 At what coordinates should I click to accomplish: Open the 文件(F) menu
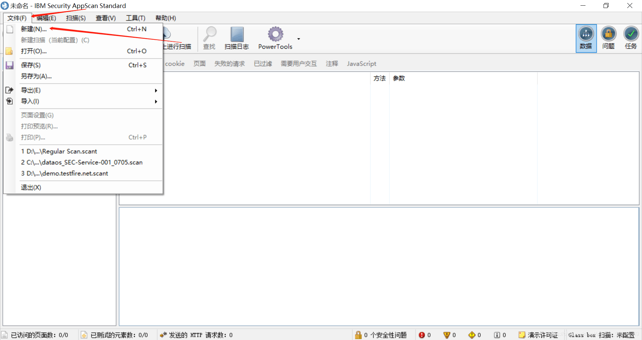coord(17,18)
